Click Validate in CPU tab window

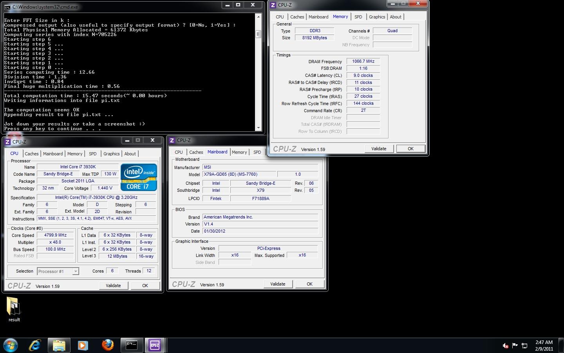coord(113,286)
